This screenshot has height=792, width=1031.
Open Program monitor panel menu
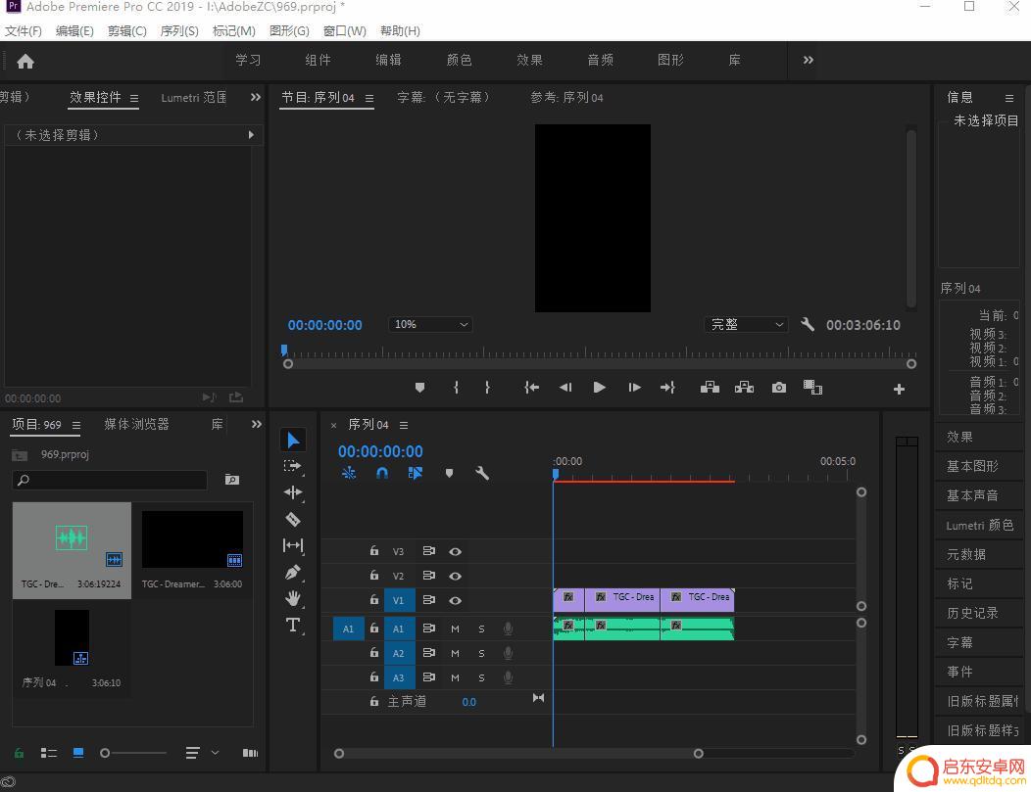[369, 98]
